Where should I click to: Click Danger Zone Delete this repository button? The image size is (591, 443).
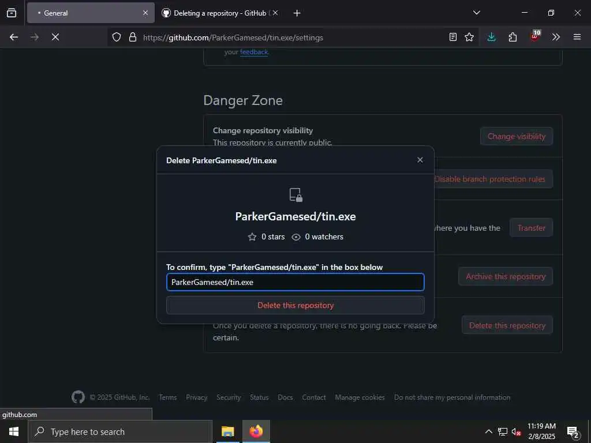(x=507, y=325)
